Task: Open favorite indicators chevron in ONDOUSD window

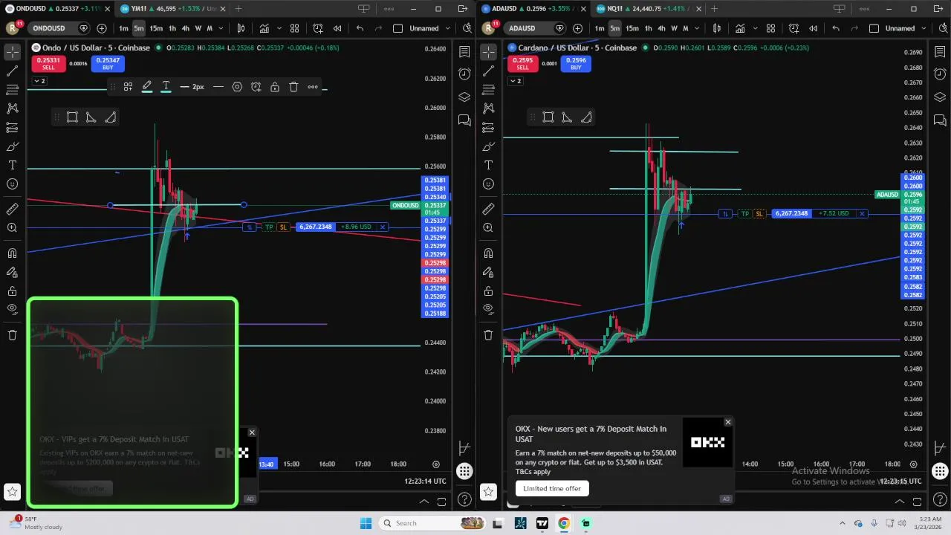Action: click(x=279, y=28)
